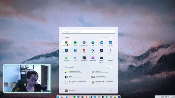
Task: Open the user account profile
Action: coord(70,91)
